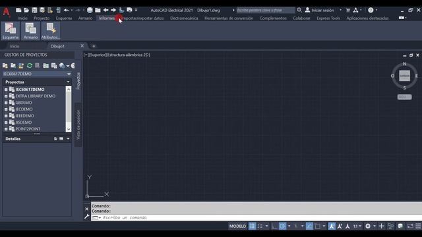This screenshot has width=422, height=237.
Task: Click the Plot printer icon
Action: 90,11
